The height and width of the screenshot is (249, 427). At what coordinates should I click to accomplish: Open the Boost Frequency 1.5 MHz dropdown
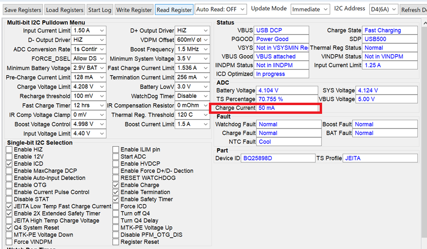click(192, 49)
